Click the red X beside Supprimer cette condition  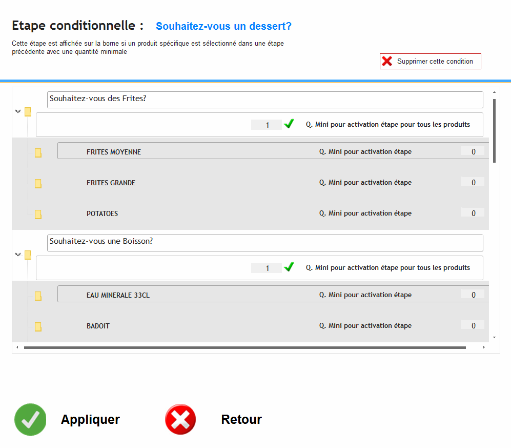tap(387, 62)
